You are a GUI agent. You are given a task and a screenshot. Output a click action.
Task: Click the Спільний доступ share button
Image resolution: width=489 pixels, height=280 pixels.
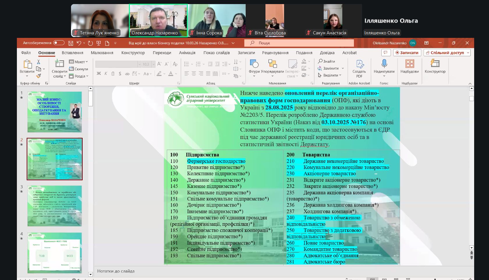click(447, 53)
